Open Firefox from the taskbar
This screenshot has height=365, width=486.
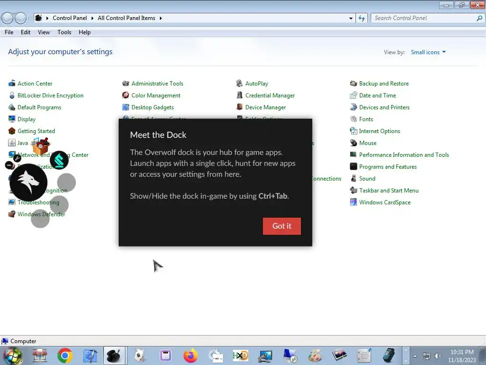click(x=191, y=355)
